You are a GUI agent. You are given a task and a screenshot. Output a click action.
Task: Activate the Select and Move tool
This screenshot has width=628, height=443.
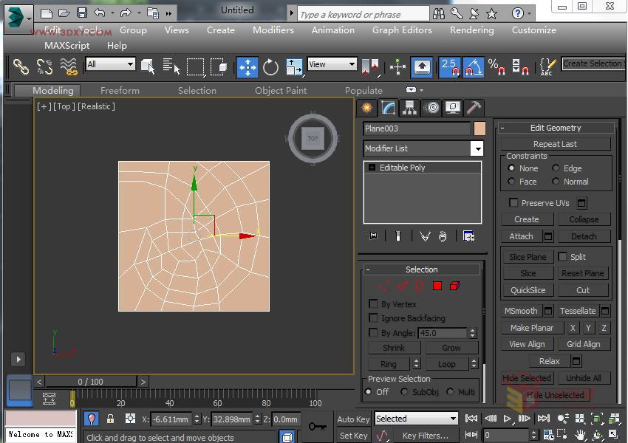246,66
